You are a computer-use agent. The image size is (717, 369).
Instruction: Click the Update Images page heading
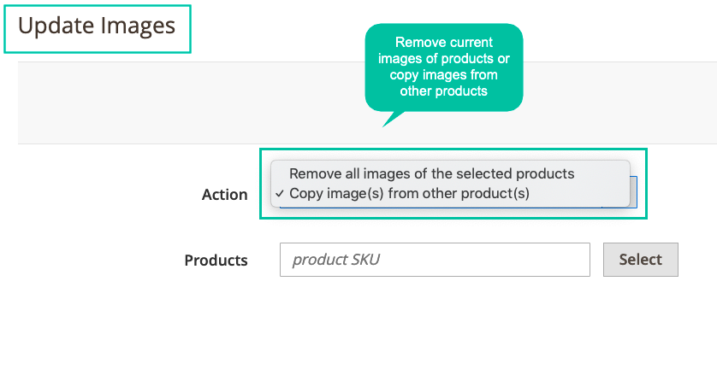97,26
